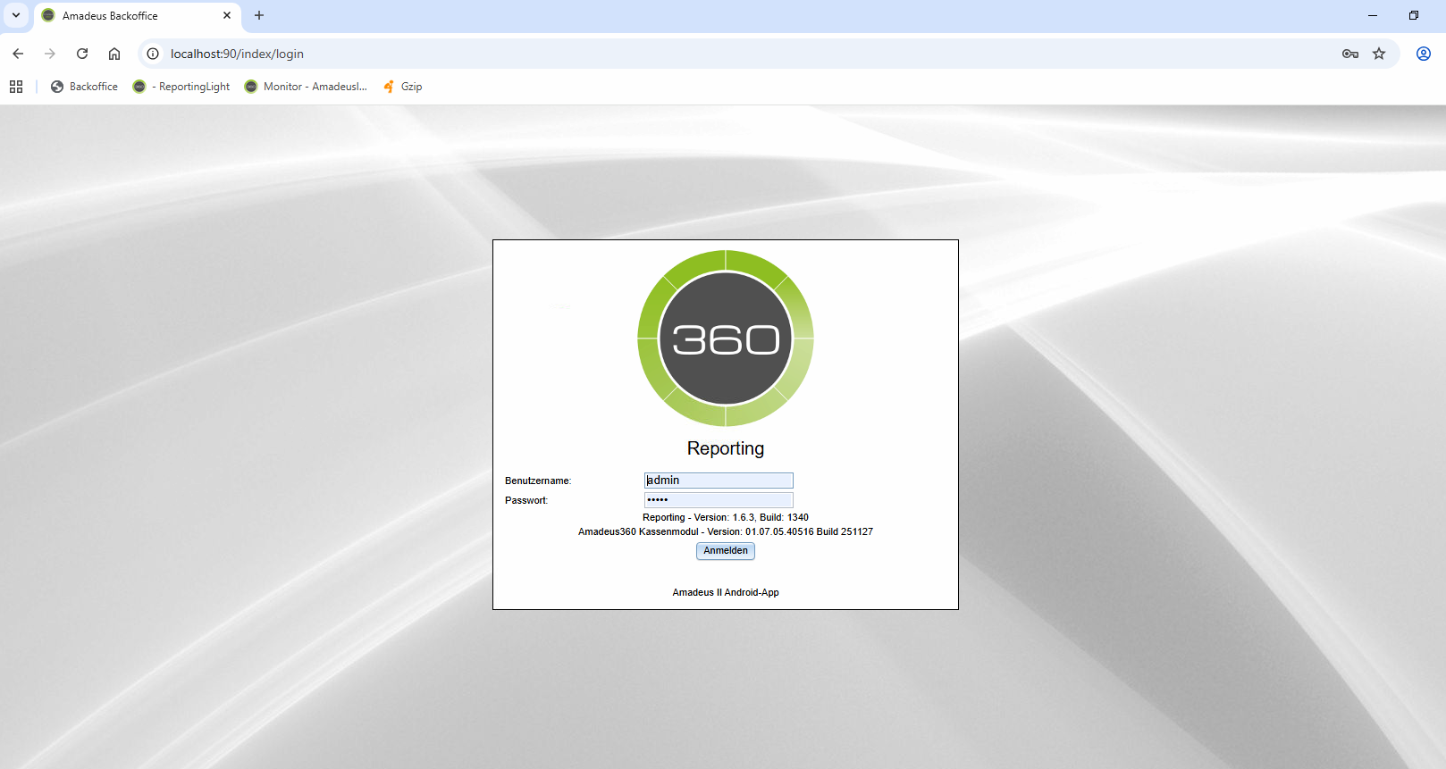Restore down the browser window
This screenshot has height=769, width=1446.
pyautogui.click(x=1414, y=15)
